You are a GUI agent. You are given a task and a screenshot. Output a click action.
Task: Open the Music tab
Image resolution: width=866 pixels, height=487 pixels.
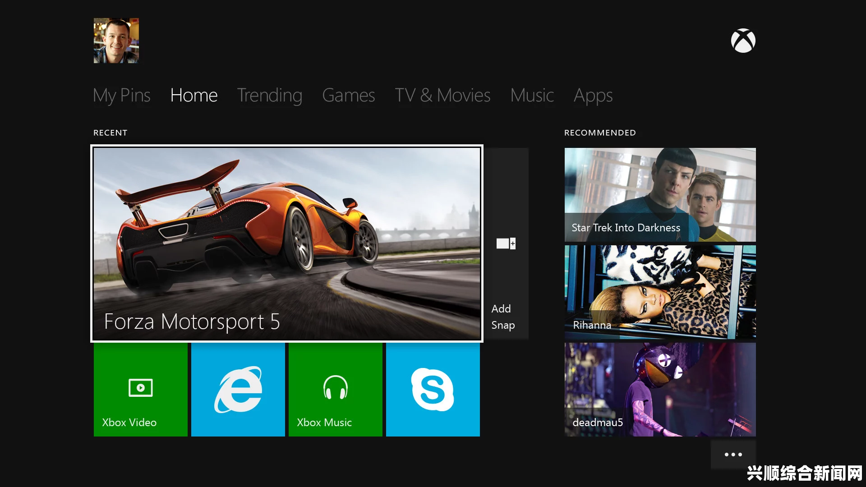click(x=532, y=96)
